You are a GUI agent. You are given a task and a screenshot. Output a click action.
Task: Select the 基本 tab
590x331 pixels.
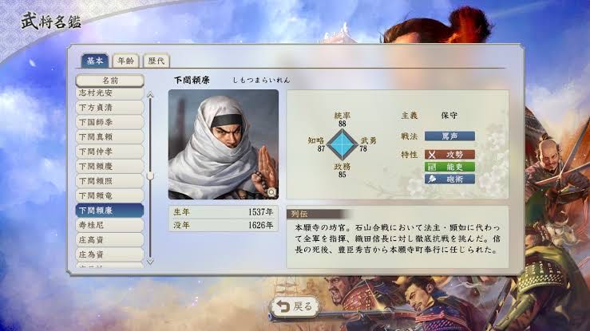point(95,61)
